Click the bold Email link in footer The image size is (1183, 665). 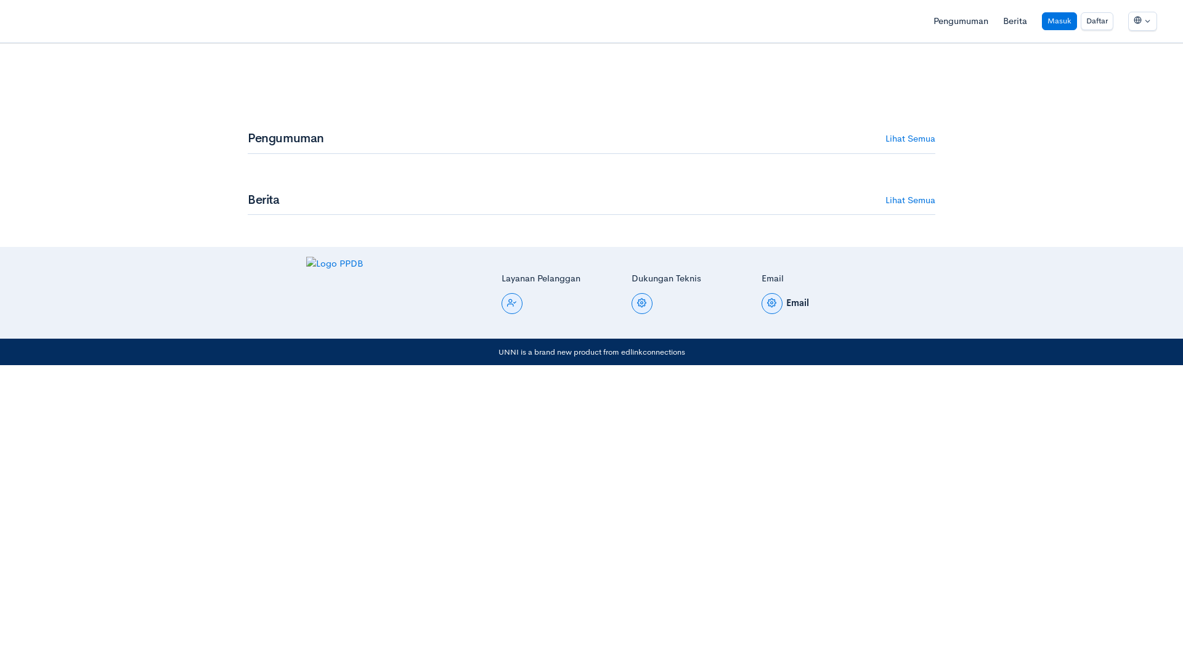[x=797, y=303]
